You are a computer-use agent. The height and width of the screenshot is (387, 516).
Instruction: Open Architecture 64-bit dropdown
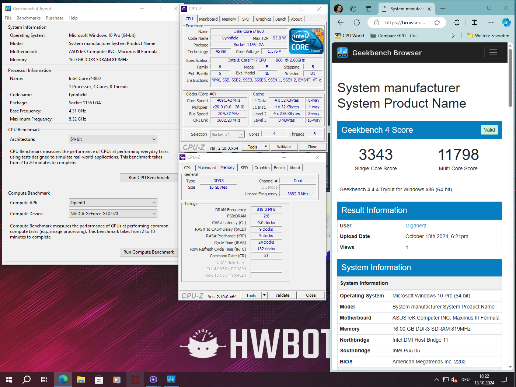click(x=113, y=139)
